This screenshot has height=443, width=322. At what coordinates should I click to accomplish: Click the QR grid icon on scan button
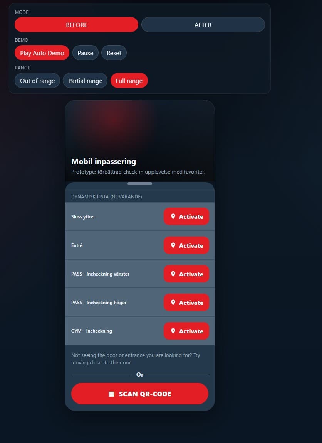click(111, 394)
